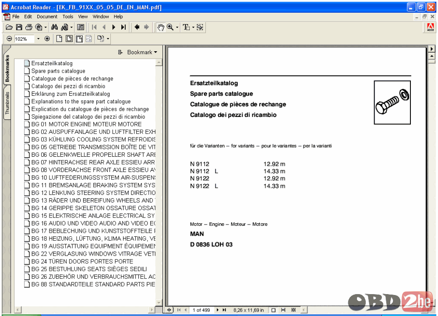Click the Reflow page icon
438x316 pixels.
pyautogui.click(x=89, y=39)
